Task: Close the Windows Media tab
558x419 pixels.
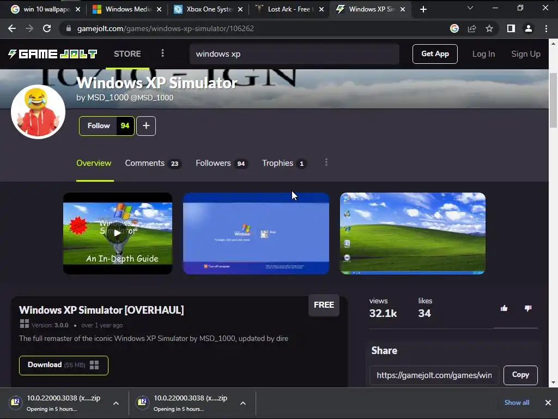Action: point(159,9)
